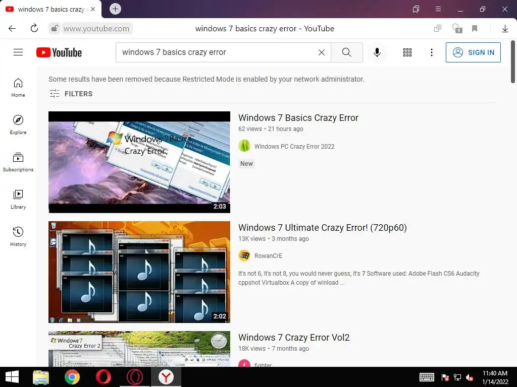Launch red Opera browser from taskbar
This screenshot has height=387, width=517.
(104, 377)
